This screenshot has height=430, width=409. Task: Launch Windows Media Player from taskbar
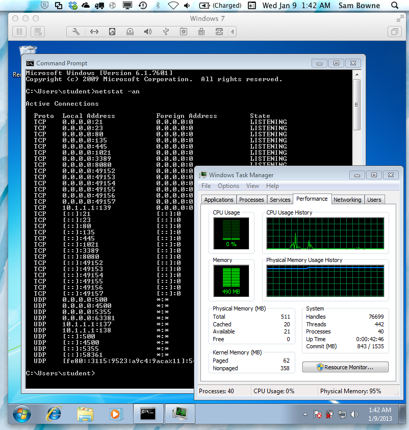(x=115, y=413)
